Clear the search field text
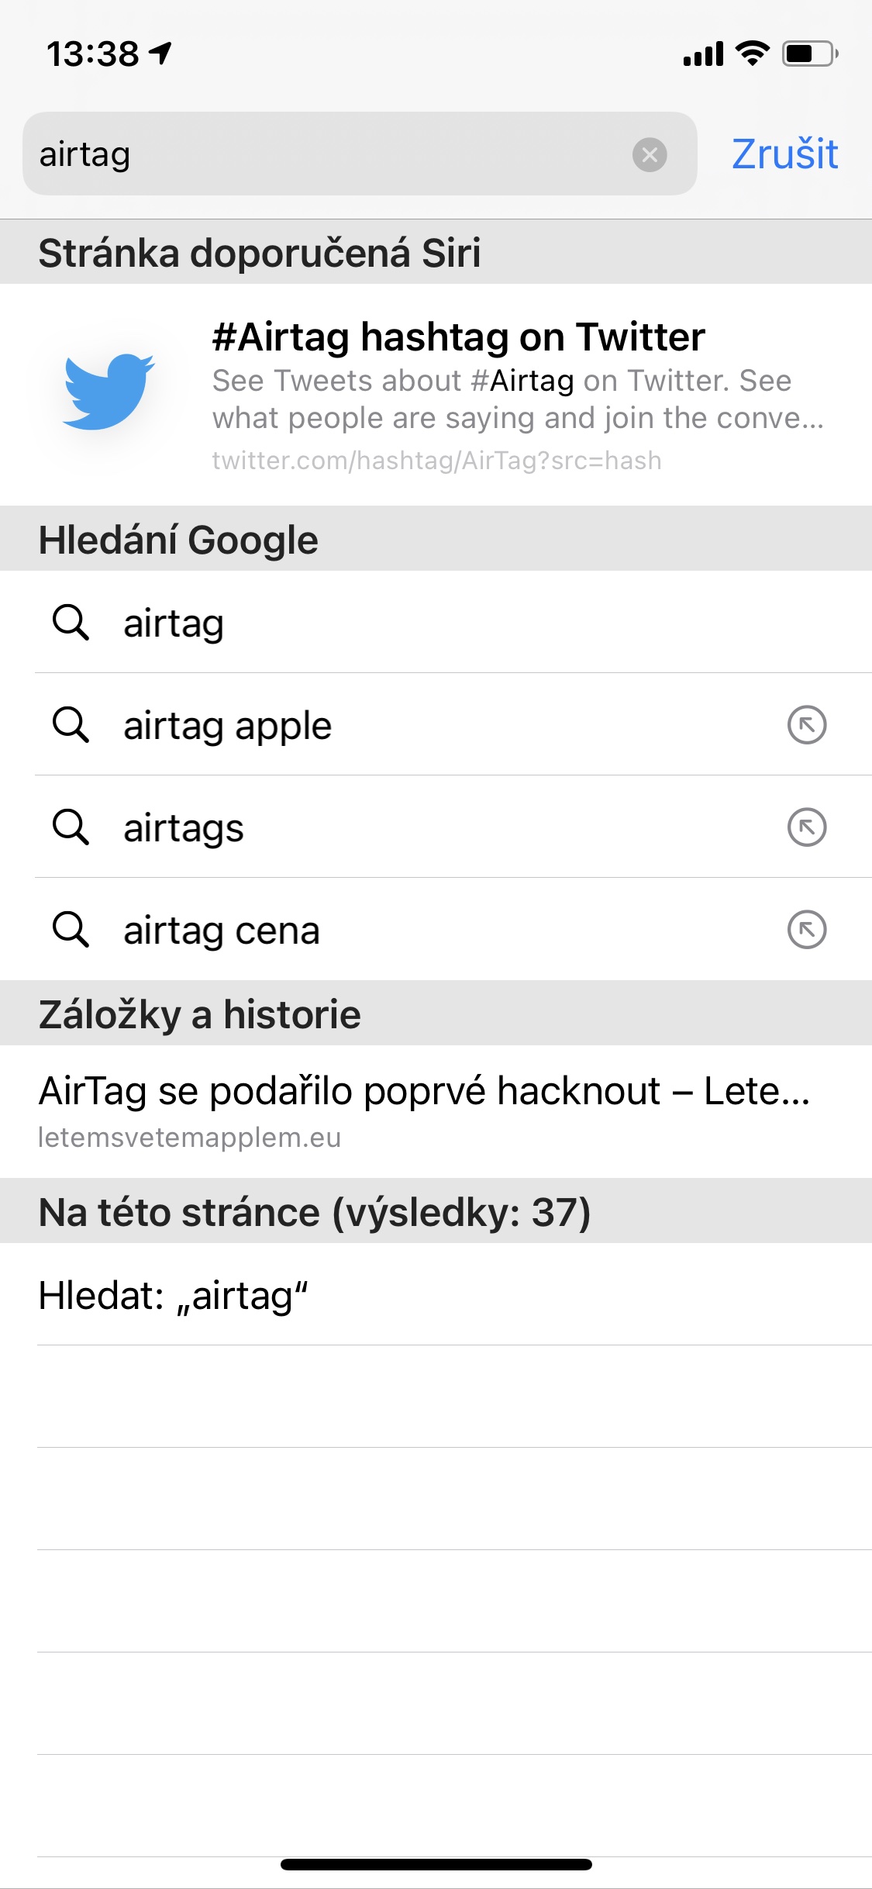Viewport: 872px width, 1889px height. click(x=650, y=154)
